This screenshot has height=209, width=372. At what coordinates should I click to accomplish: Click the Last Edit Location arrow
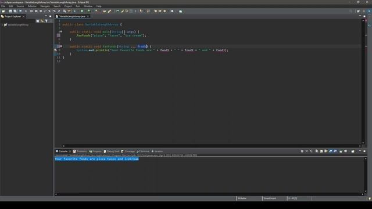pos(156,11)
